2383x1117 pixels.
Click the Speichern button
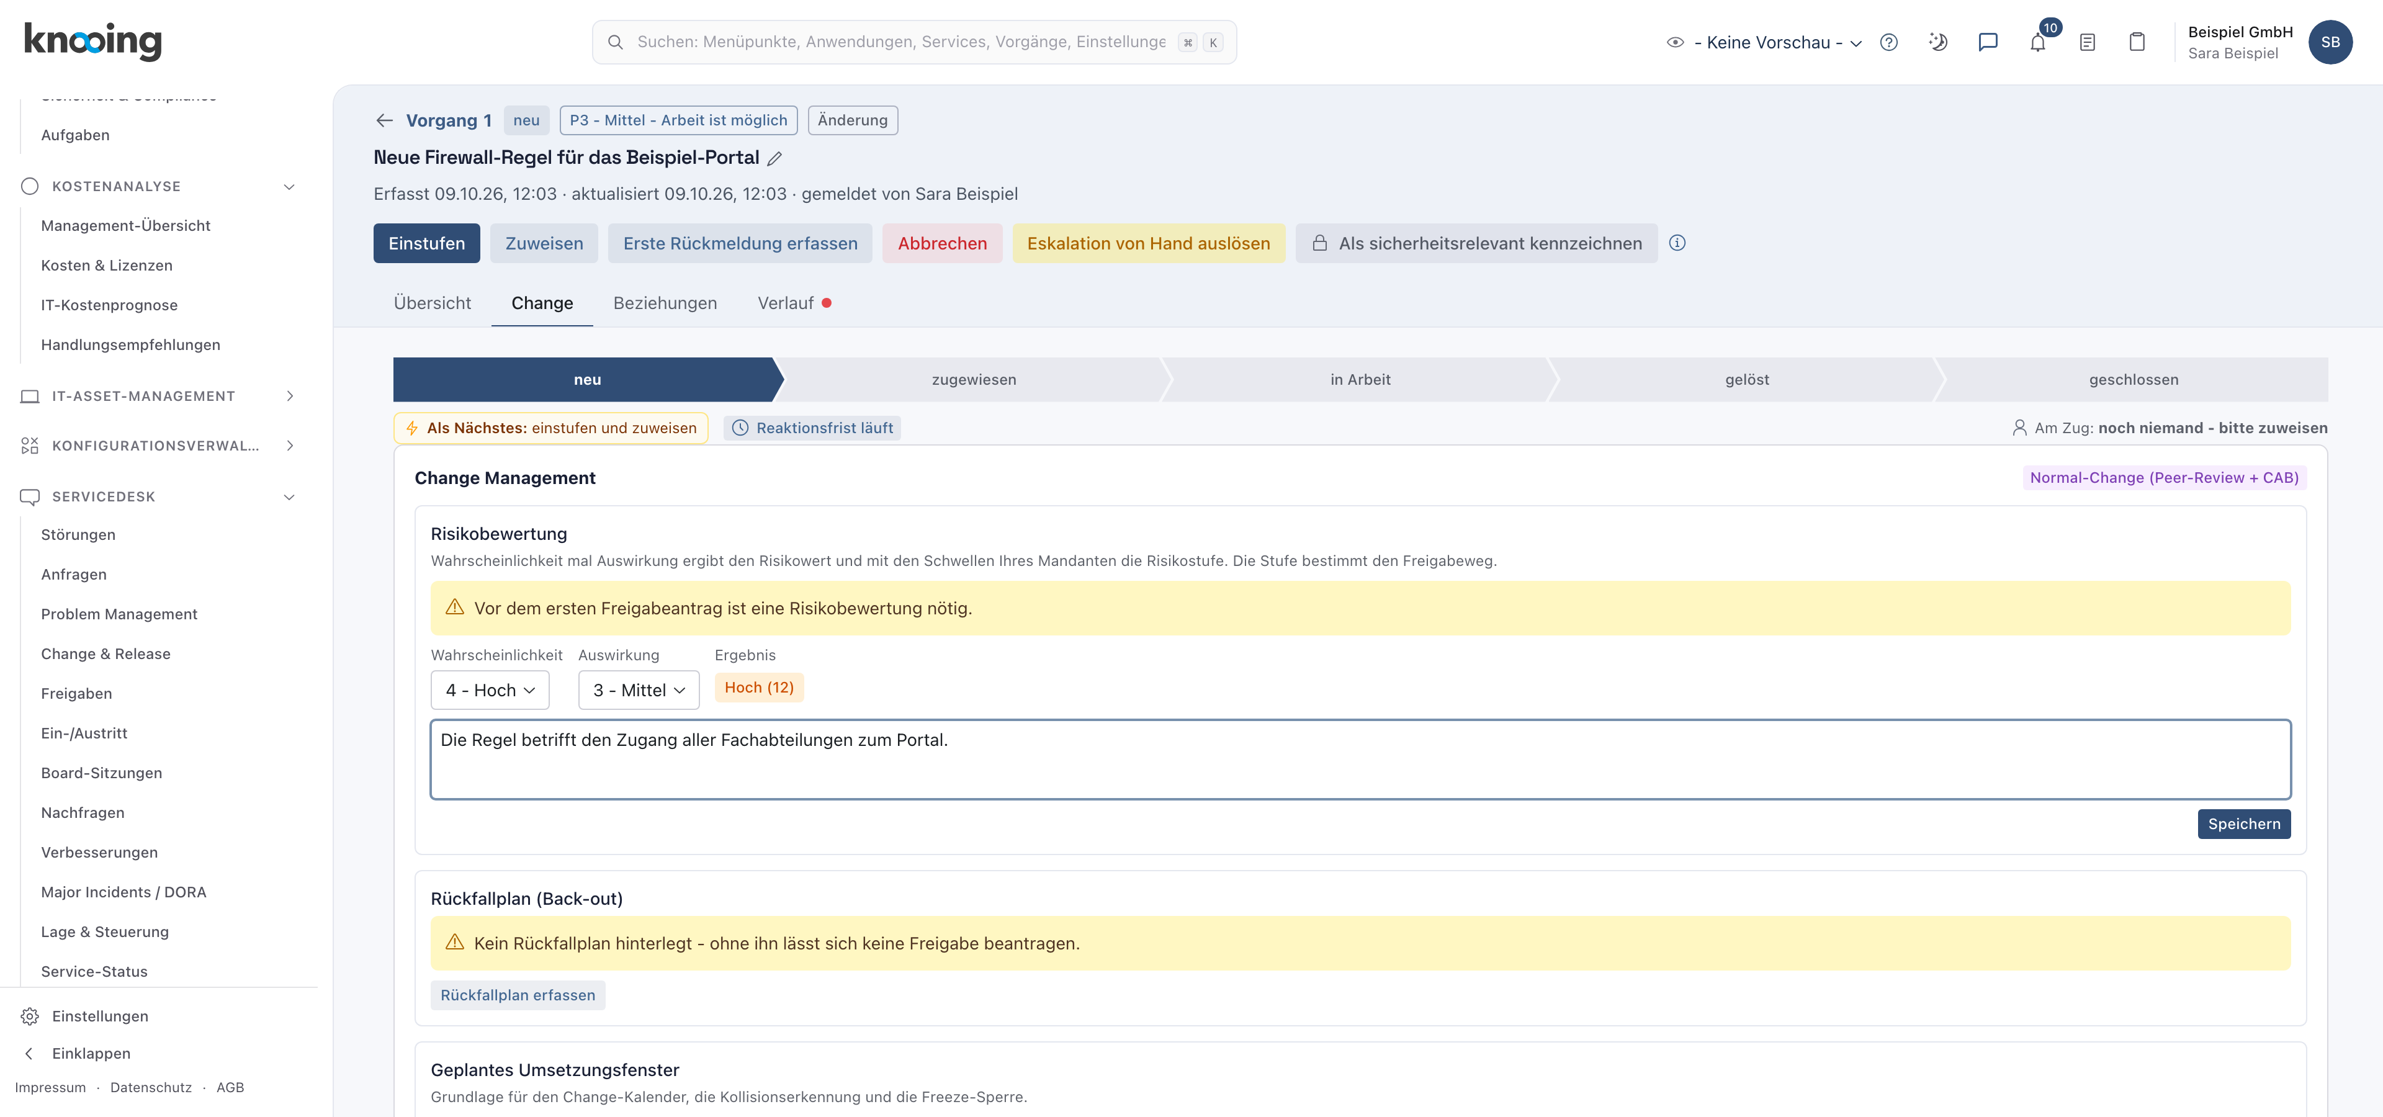tap(2243, 824)
